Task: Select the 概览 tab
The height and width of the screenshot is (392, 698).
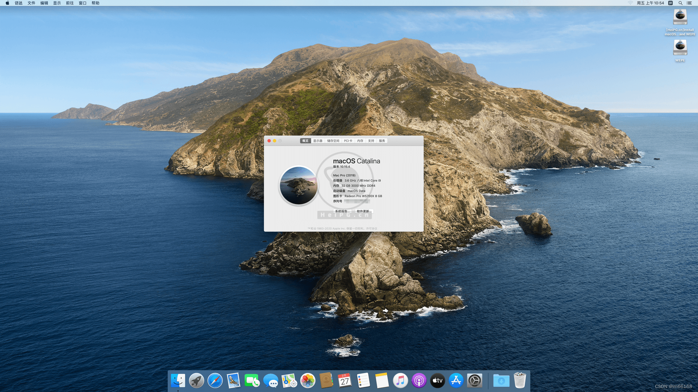Action: tap(305, 141)
